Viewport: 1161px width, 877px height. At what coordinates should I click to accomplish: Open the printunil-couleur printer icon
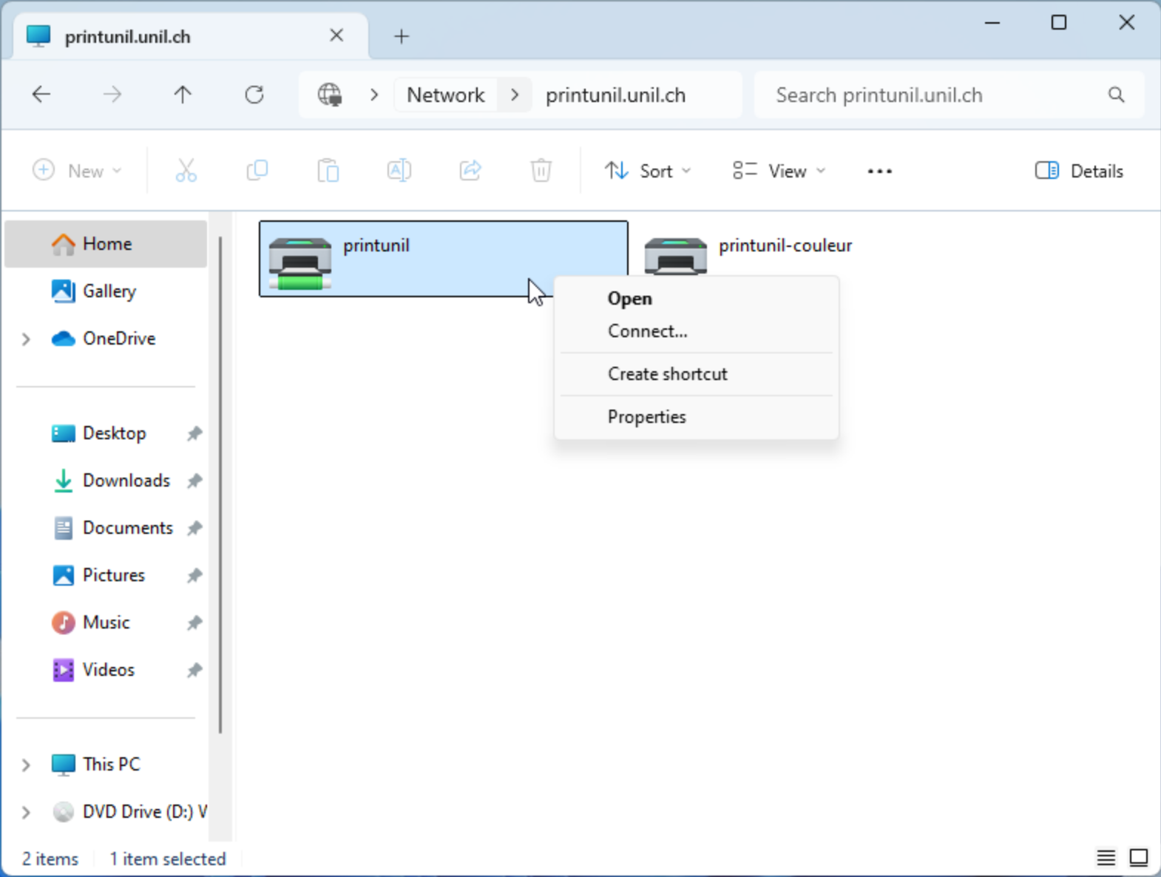[x=675, y=255]
